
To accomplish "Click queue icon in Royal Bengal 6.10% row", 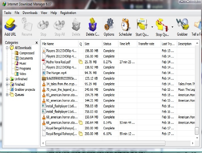I will point(81,134).
